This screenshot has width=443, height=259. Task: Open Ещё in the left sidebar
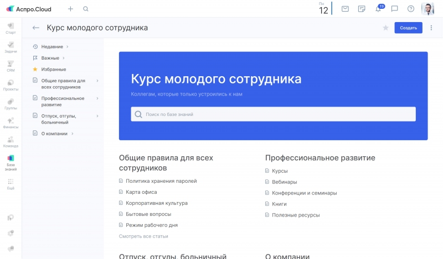(11, 184)
